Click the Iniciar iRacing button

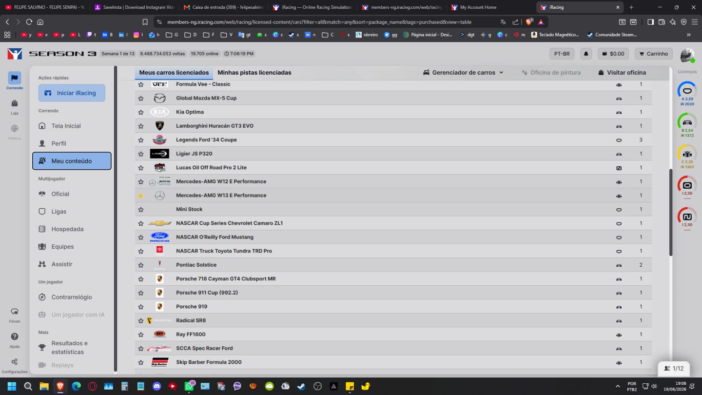point(72,93)
